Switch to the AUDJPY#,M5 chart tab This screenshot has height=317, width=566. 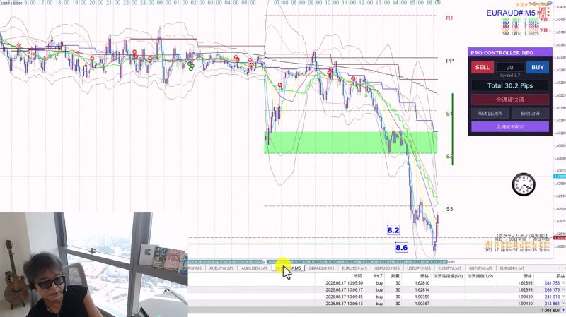pos(221,268)
